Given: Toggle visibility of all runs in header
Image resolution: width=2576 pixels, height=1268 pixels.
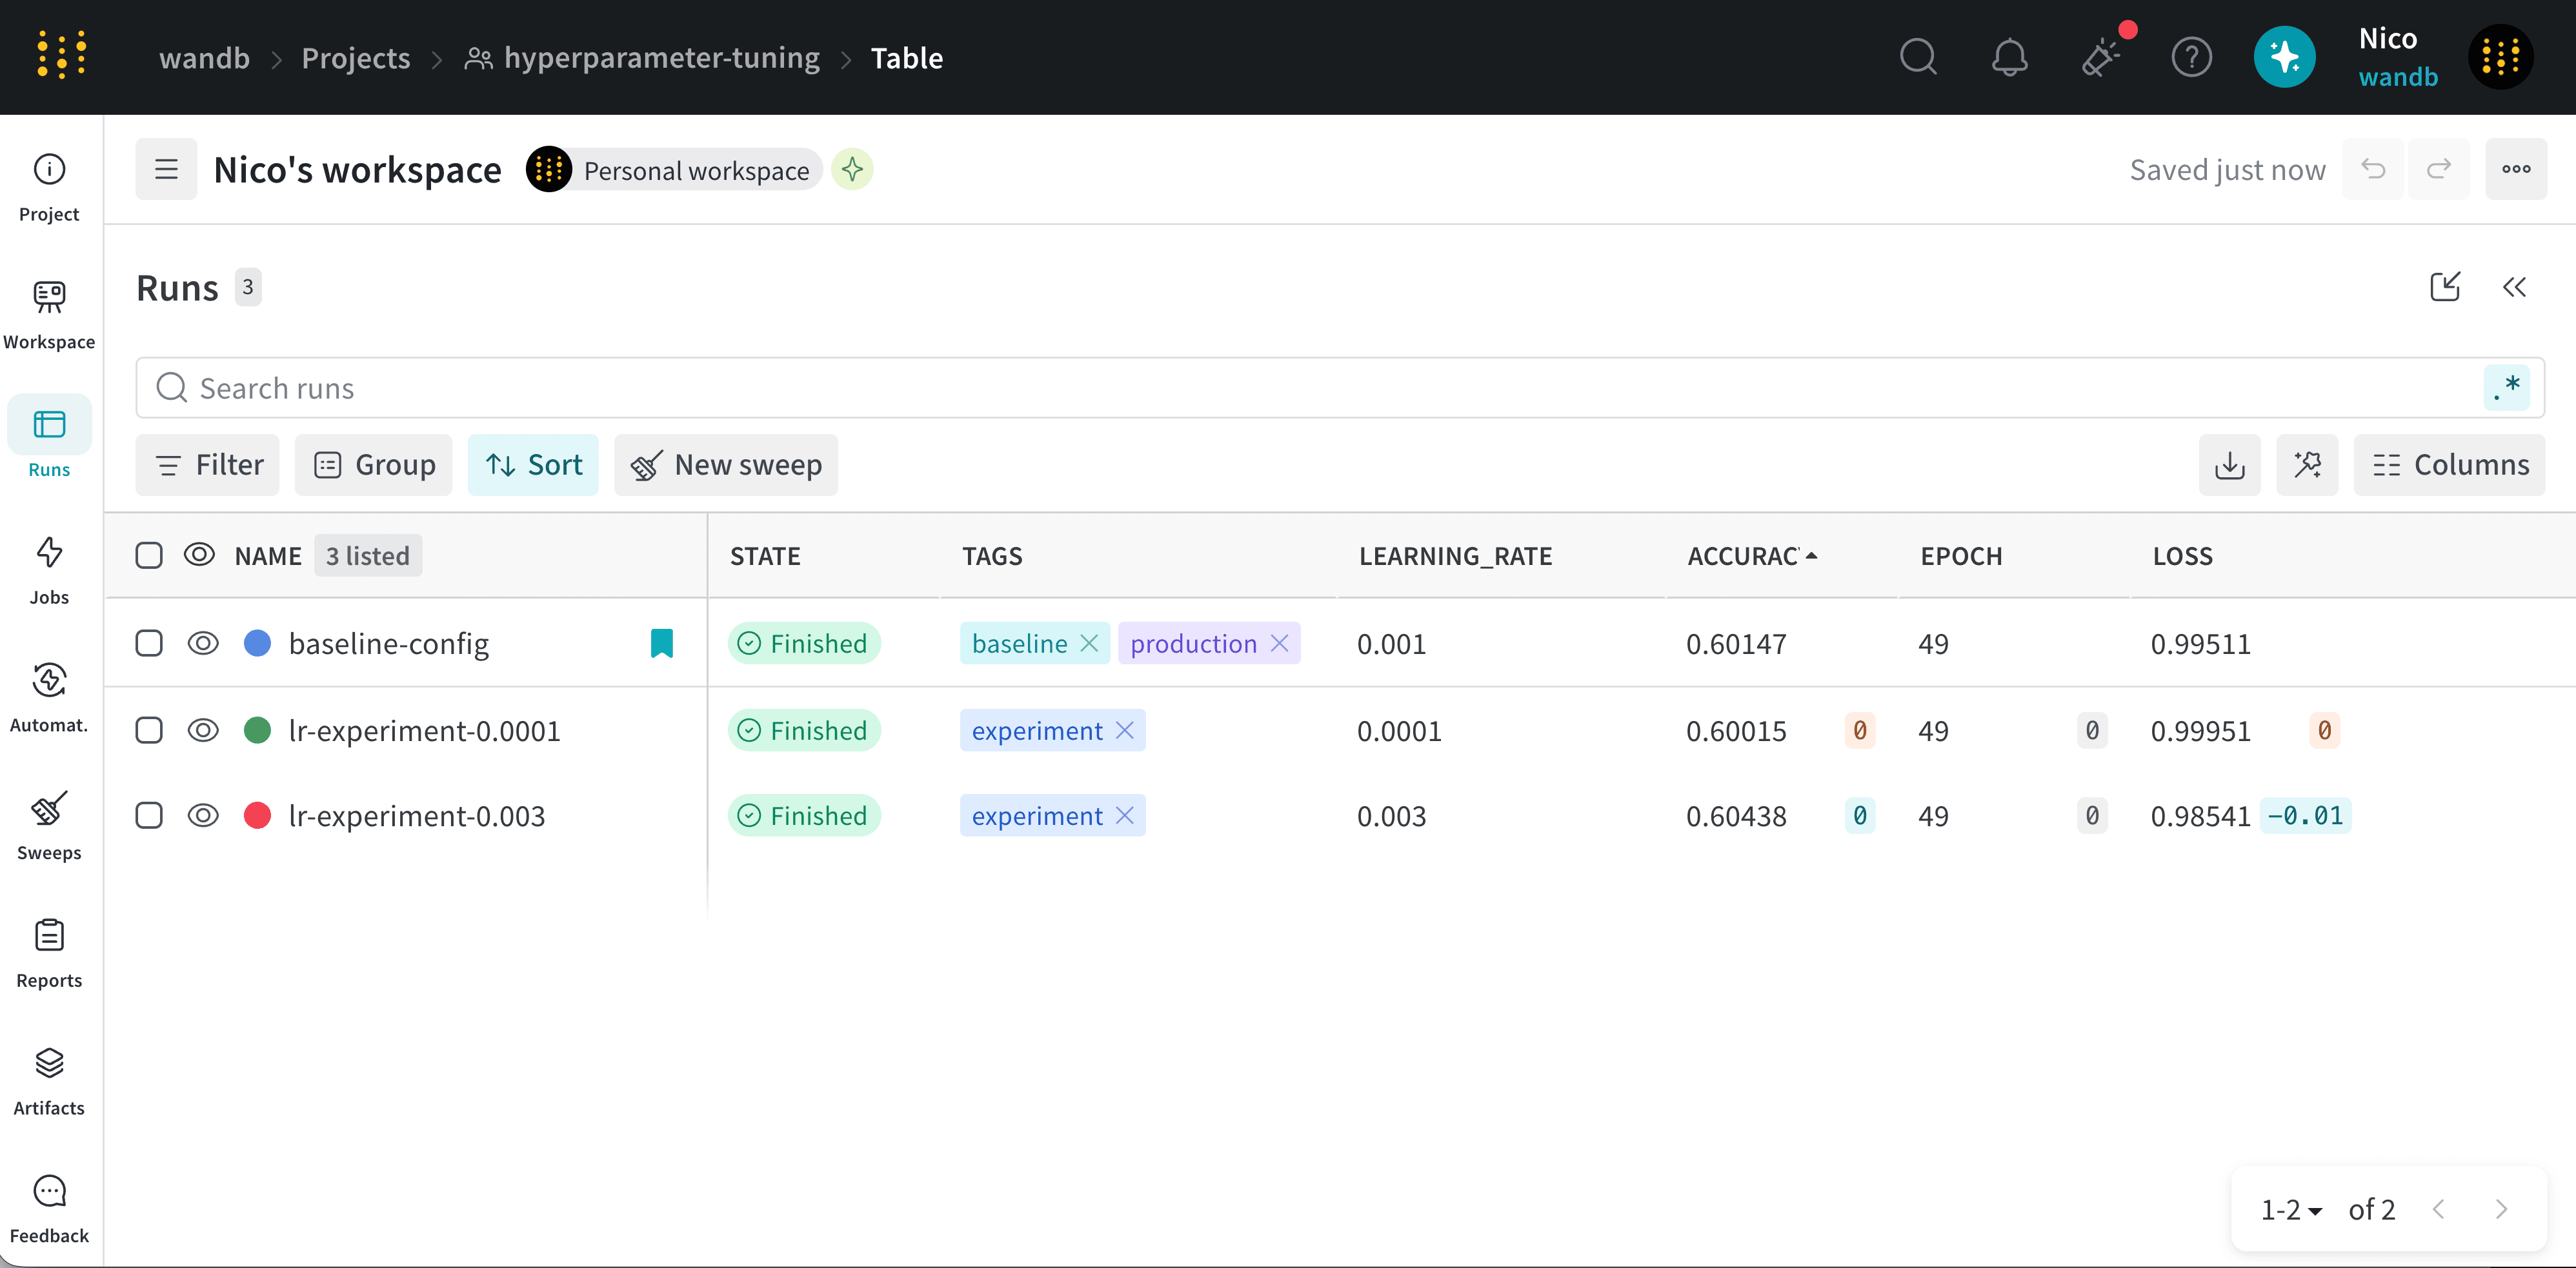Looking at the screenshot, I should (x=200, y=555).
